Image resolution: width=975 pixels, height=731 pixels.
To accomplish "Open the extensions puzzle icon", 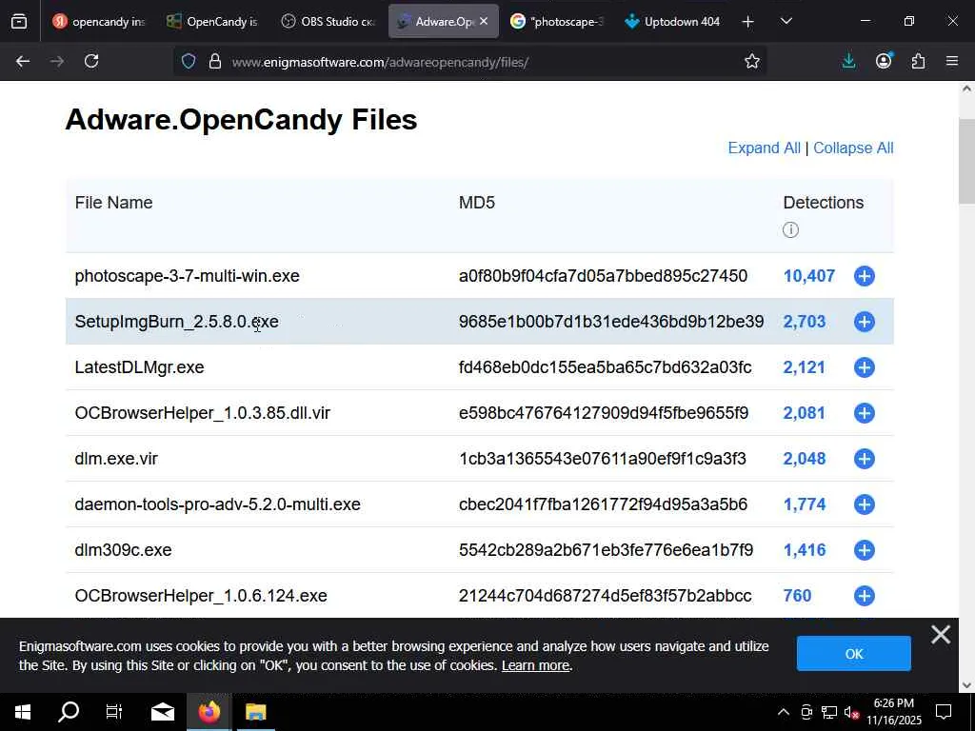I will 918,61.
